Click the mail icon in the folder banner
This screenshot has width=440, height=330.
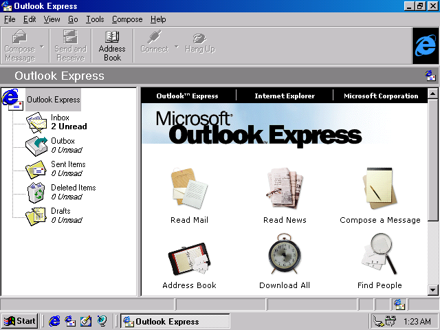coord(430,76)
